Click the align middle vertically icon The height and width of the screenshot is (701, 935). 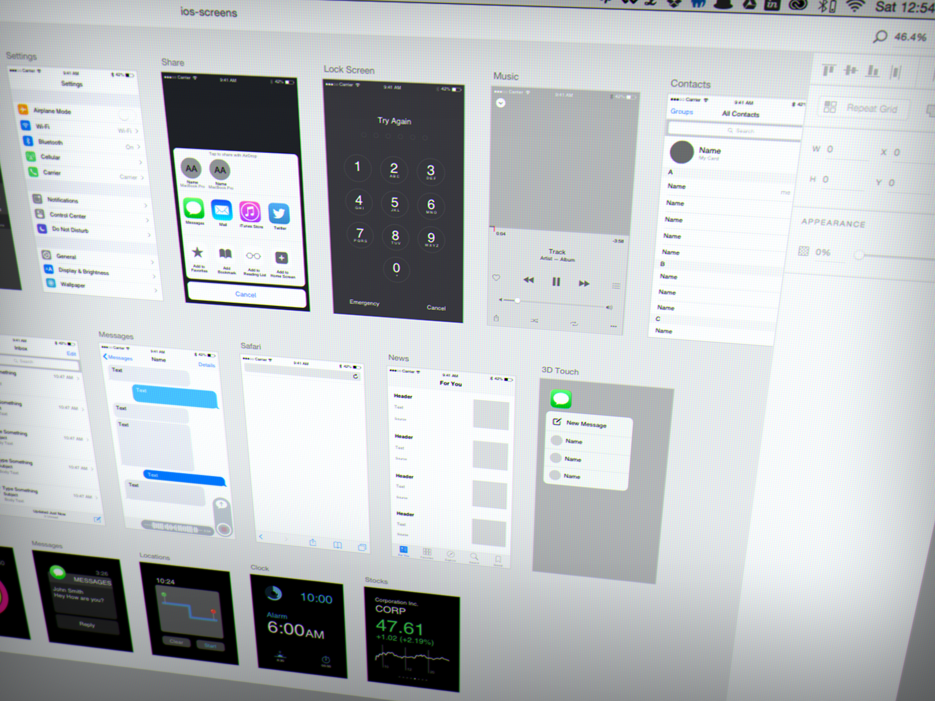(851, 71)
